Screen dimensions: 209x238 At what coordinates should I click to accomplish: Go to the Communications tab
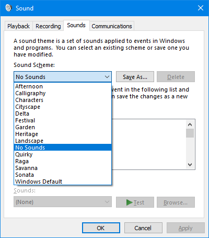pos(112,26)
